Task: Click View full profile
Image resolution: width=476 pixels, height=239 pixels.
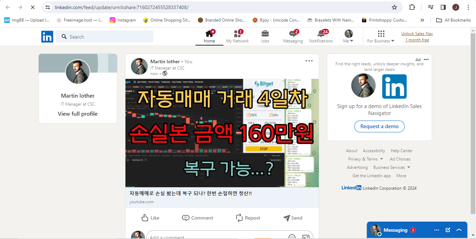Action: (x=78, y=114)
